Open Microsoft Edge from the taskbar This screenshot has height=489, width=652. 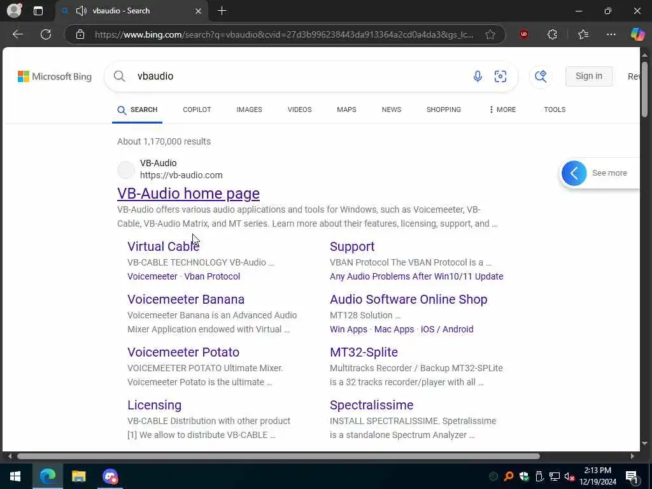coord(47,476)
